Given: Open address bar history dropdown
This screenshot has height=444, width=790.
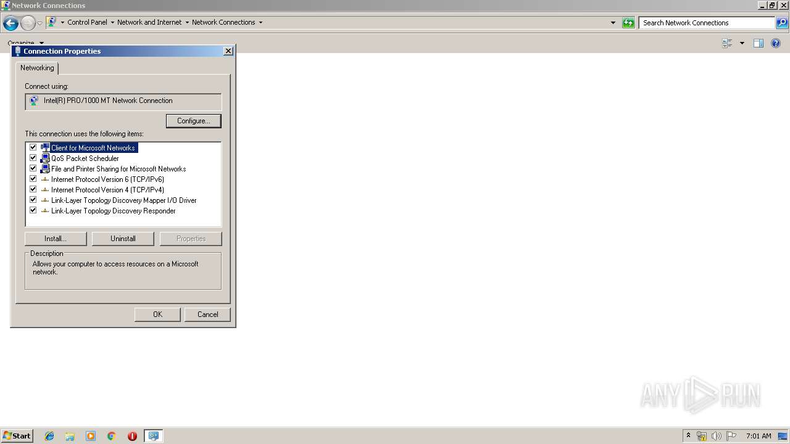Looking at the screenshot, I should (613, 23).
